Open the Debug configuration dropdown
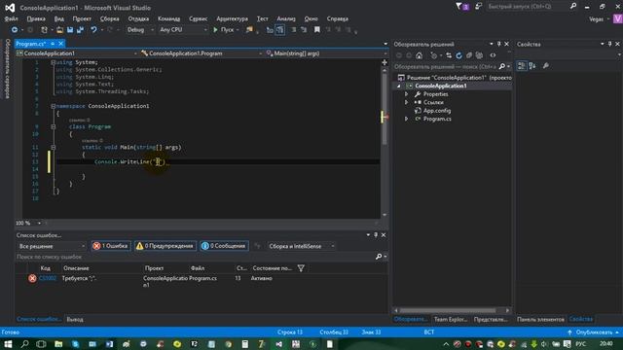This screenshot has height=350, width=623. [x=140, y=30]
